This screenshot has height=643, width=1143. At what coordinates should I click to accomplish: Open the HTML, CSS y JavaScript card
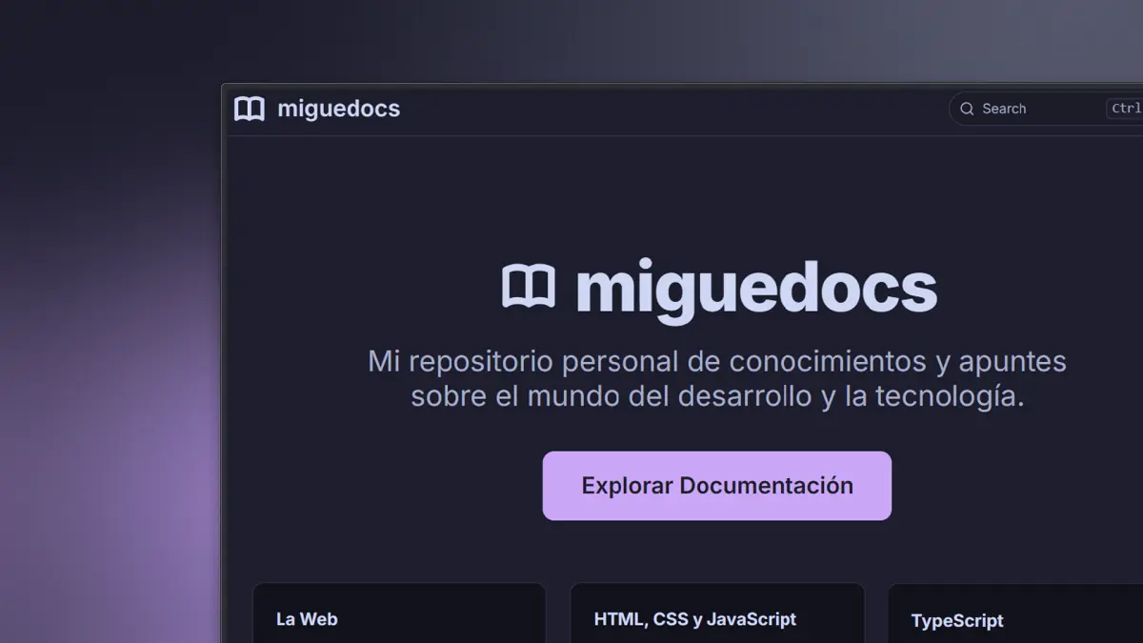pyautogui.click(x=717, y=613)
